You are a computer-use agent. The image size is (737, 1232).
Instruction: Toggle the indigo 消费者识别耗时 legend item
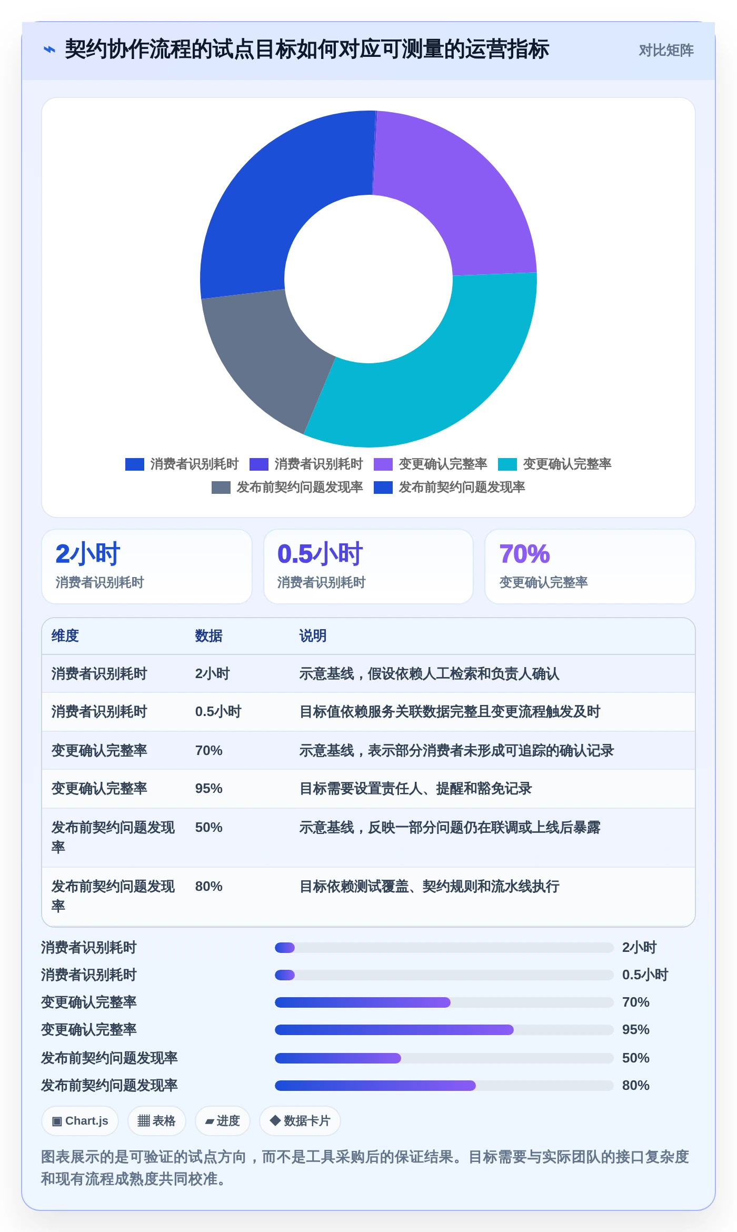(x=306, y=464)
